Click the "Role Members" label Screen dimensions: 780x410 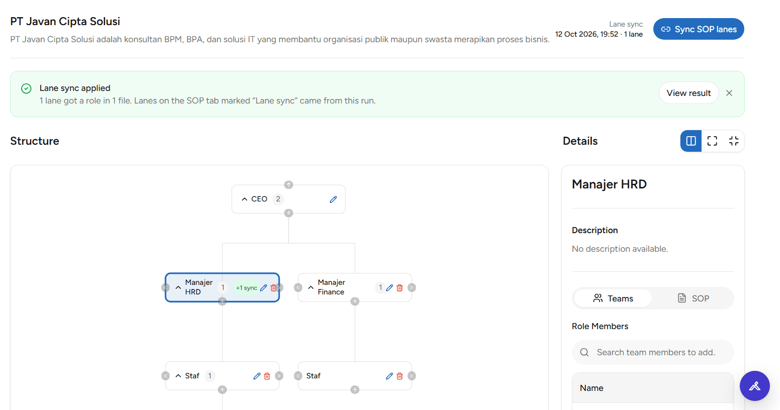click(x=600, y=326)
